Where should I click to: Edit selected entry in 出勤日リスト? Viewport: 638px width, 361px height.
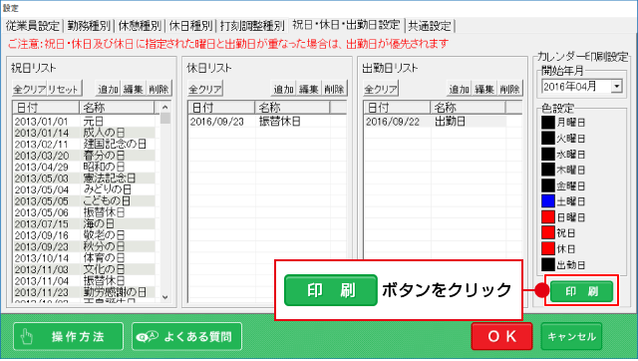484,89
